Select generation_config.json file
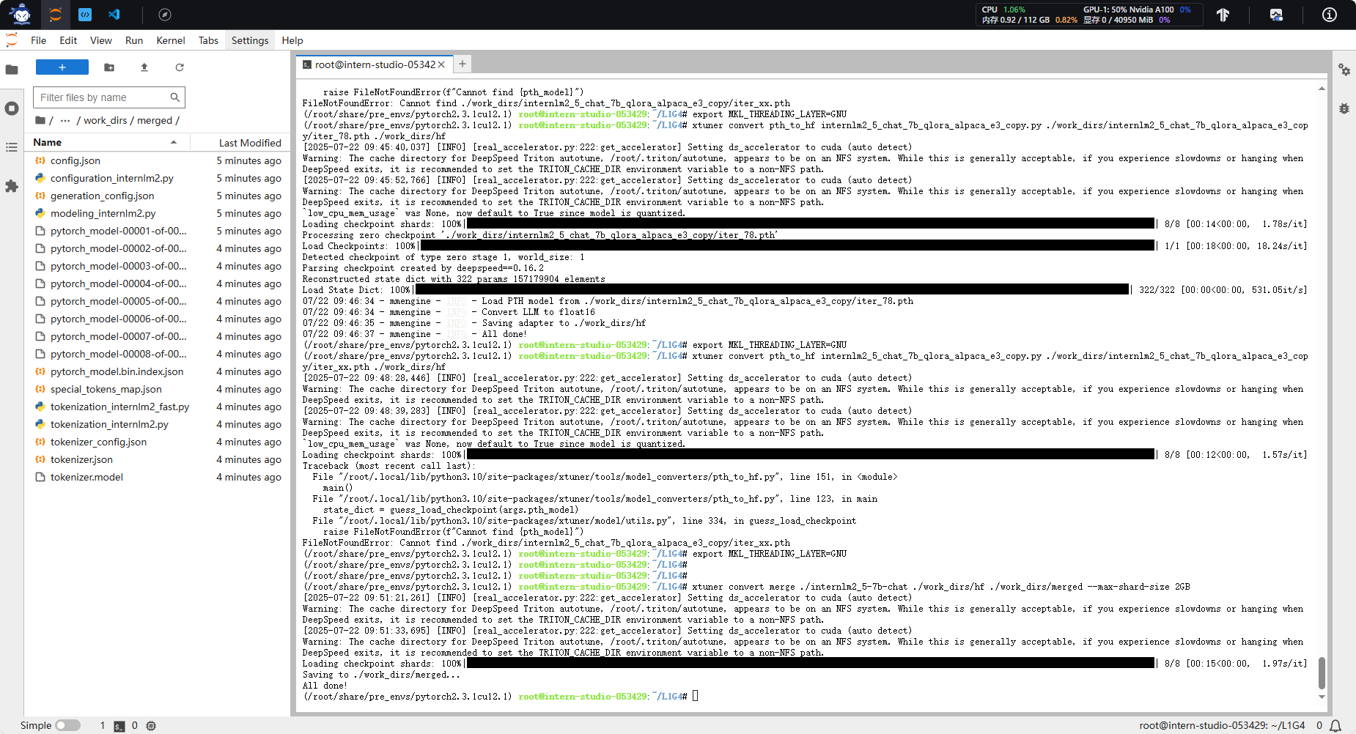The image size is (1356, 734). point(158,196)
